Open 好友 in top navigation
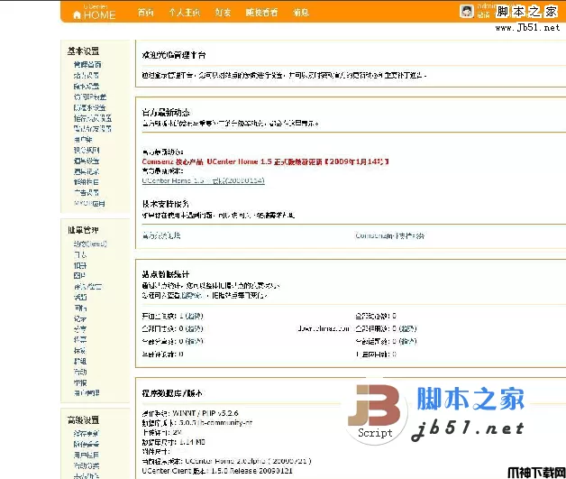Image resolution: width=566 pixels, height=479 pixels. point(223,13)
